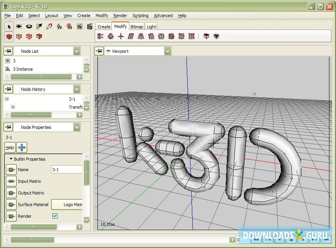Collapse the Builtin Properties section

coord(11,159)
